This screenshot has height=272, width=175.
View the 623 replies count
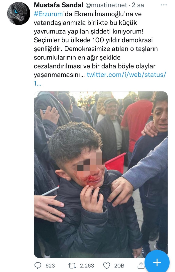pos(50,265)
